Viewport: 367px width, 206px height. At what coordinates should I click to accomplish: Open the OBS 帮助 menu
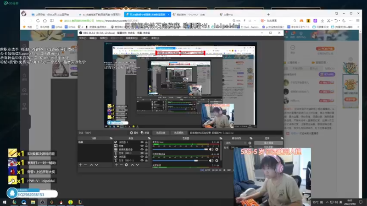(x=155, y=38)
